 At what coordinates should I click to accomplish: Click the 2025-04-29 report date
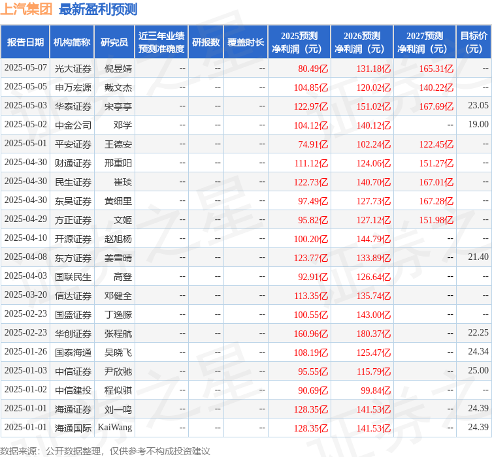[25, 219]
